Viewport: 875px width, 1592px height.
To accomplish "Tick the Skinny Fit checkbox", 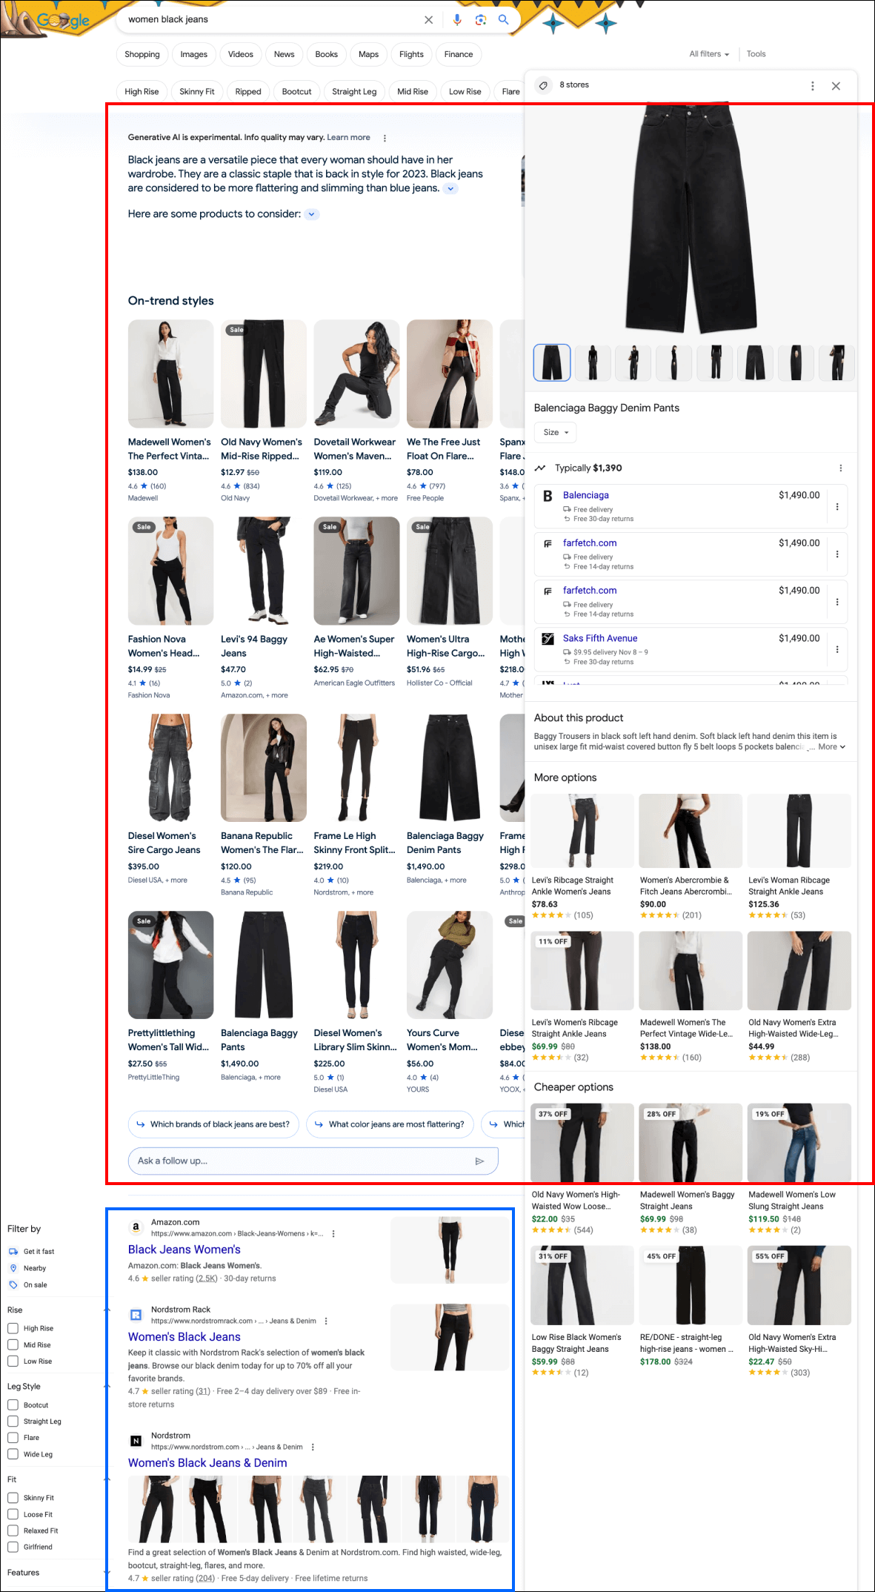I will point(13,1498).
